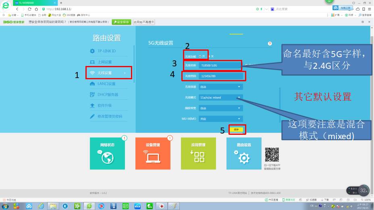Click the 此网站不再提示 button

pyautogui.click(x=144, y=22)
